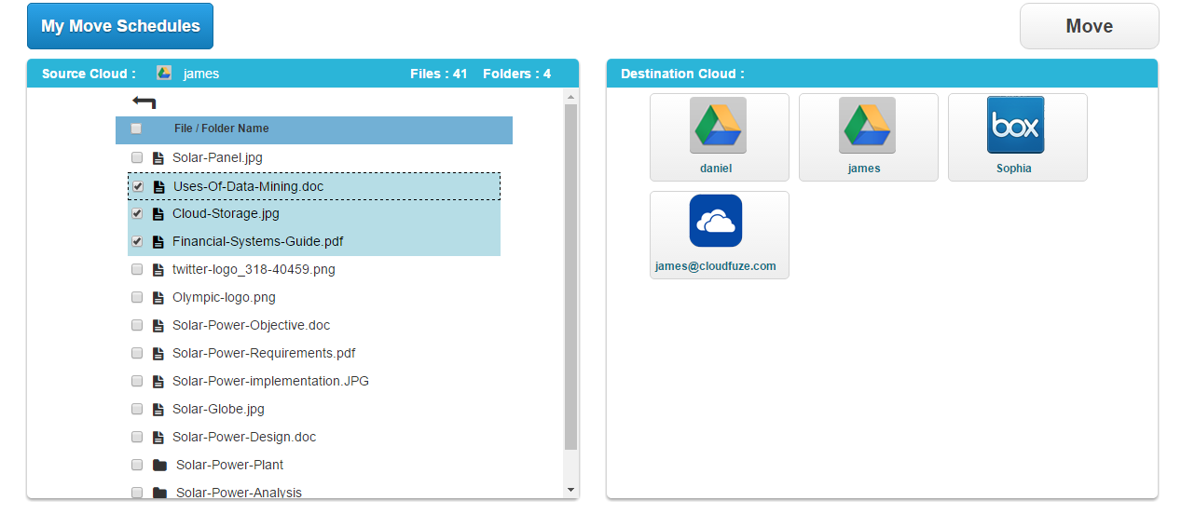Uncheck the Uses-Of-Data-Mining.doc checkbox
This screenshot has height=514, width=1181.
pyautogui.click(x=137, y=186)
